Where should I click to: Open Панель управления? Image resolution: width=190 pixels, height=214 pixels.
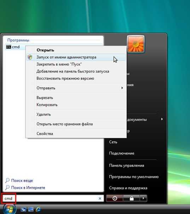(126, 165)
